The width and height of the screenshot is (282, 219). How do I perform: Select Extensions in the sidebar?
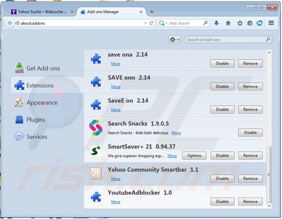(x=47, y=85)
